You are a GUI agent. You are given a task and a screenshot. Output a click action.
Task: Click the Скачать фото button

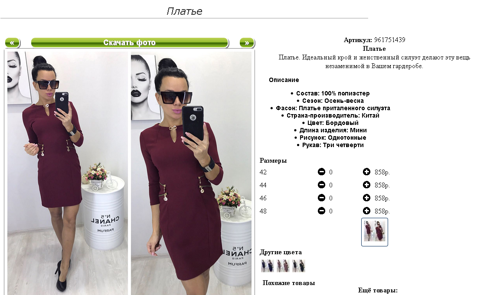tap(130, 43)
